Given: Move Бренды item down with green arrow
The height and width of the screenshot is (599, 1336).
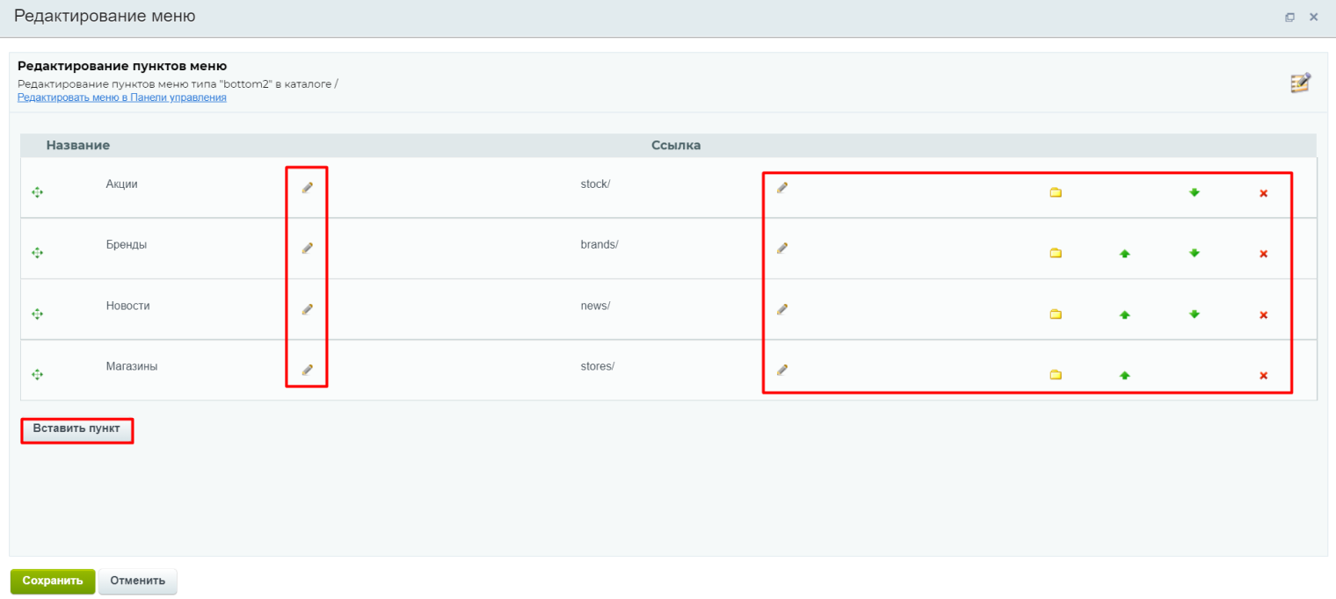Looking at the screenshot, I should click(x=1194, y=253).
